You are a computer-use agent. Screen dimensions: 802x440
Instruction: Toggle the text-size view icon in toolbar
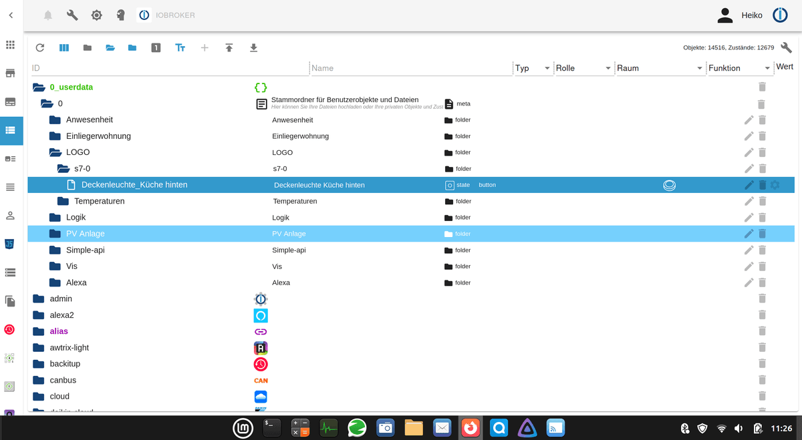[180, 48]
